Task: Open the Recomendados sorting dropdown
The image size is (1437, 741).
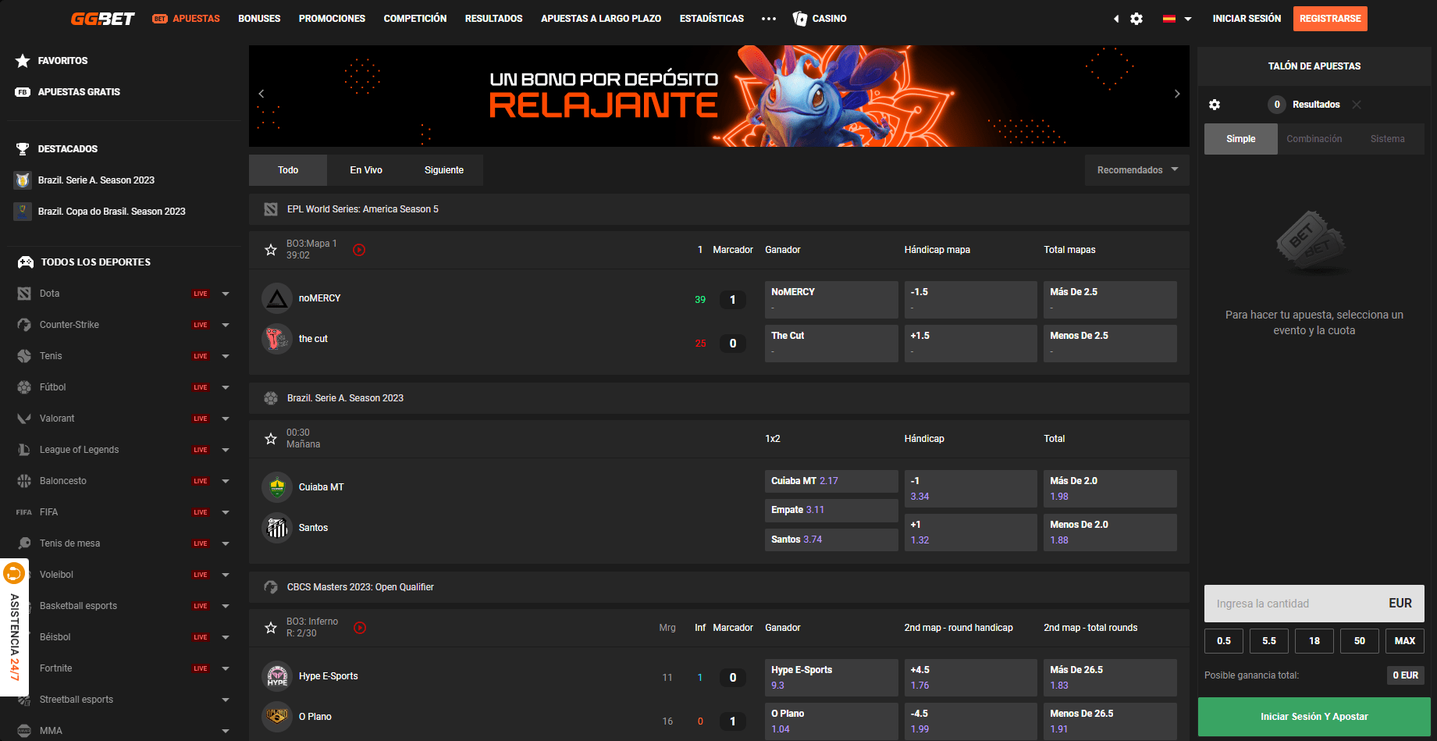Action: pyautogui.click(x=1136, y=170)
